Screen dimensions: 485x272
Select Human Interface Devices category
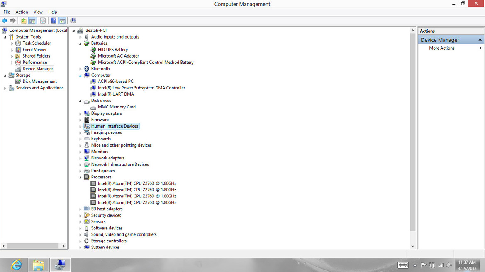point(115,126)
